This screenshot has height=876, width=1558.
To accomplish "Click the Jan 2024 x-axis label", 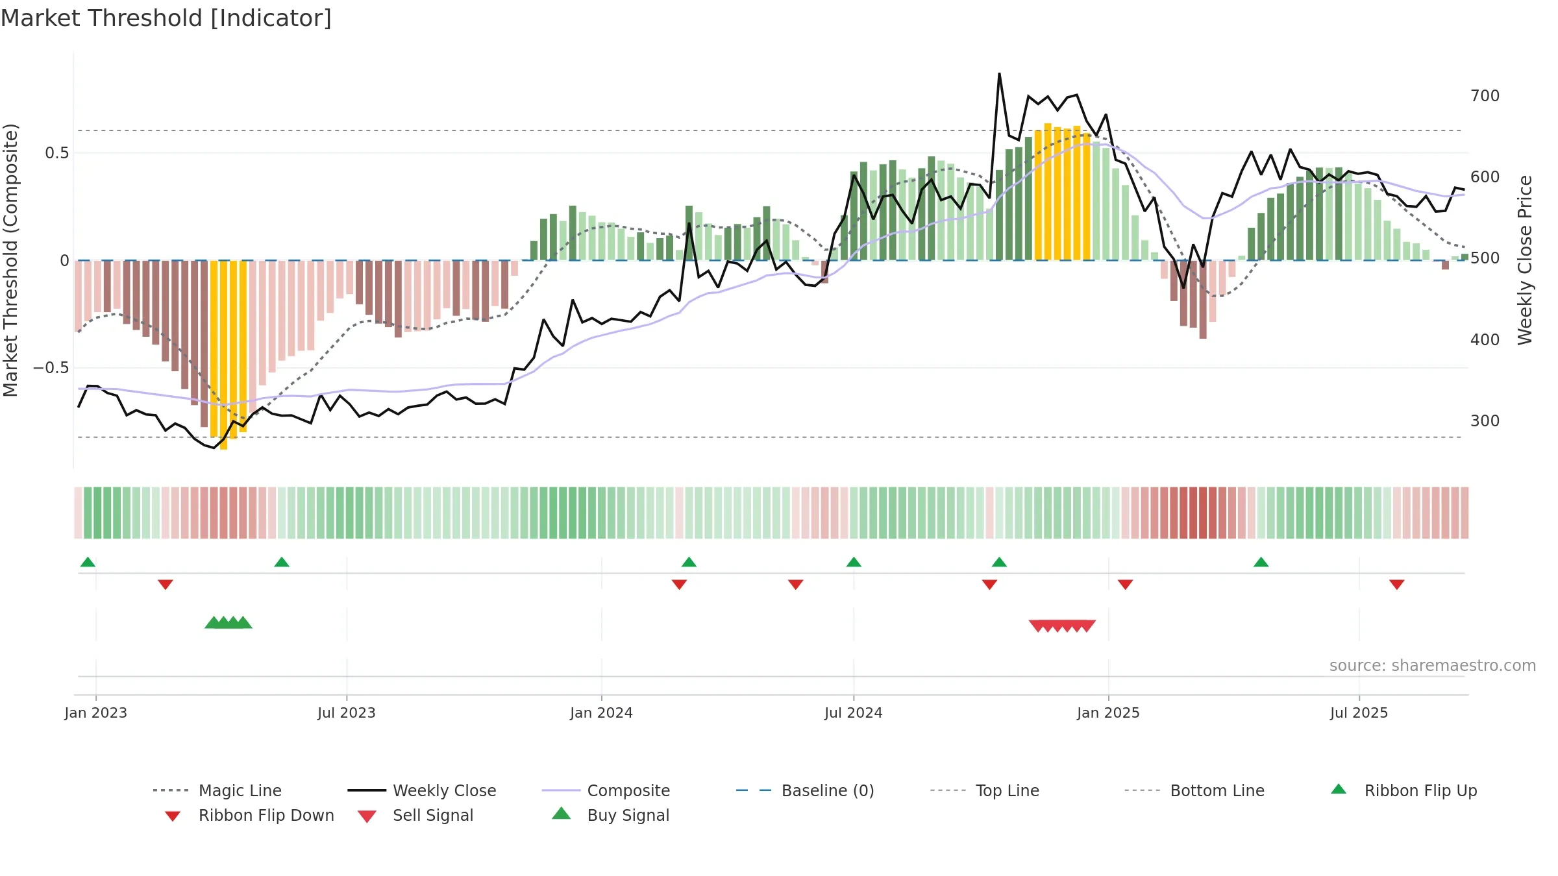I will click(601, 713).
